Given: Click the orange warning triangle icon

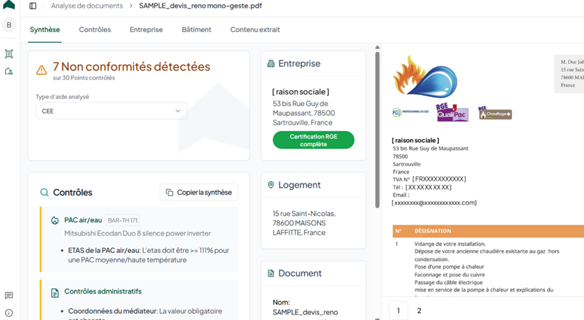Looking at the screenshot, I should [42, 70].
